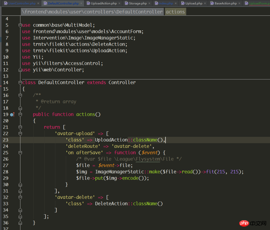Image resolution: width=270 pixels, height=230 pixels.
Task: Switch to the UploadAction.php tab
Action: tap(103, 3)
